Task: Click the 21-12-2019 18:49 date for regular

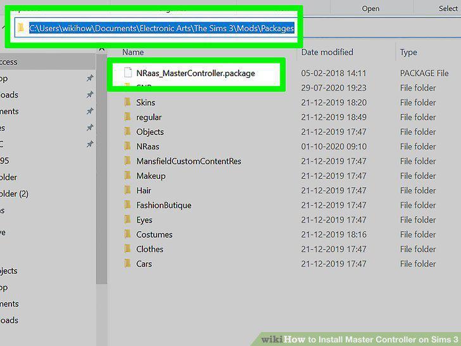Action: [x=334, y=117]
